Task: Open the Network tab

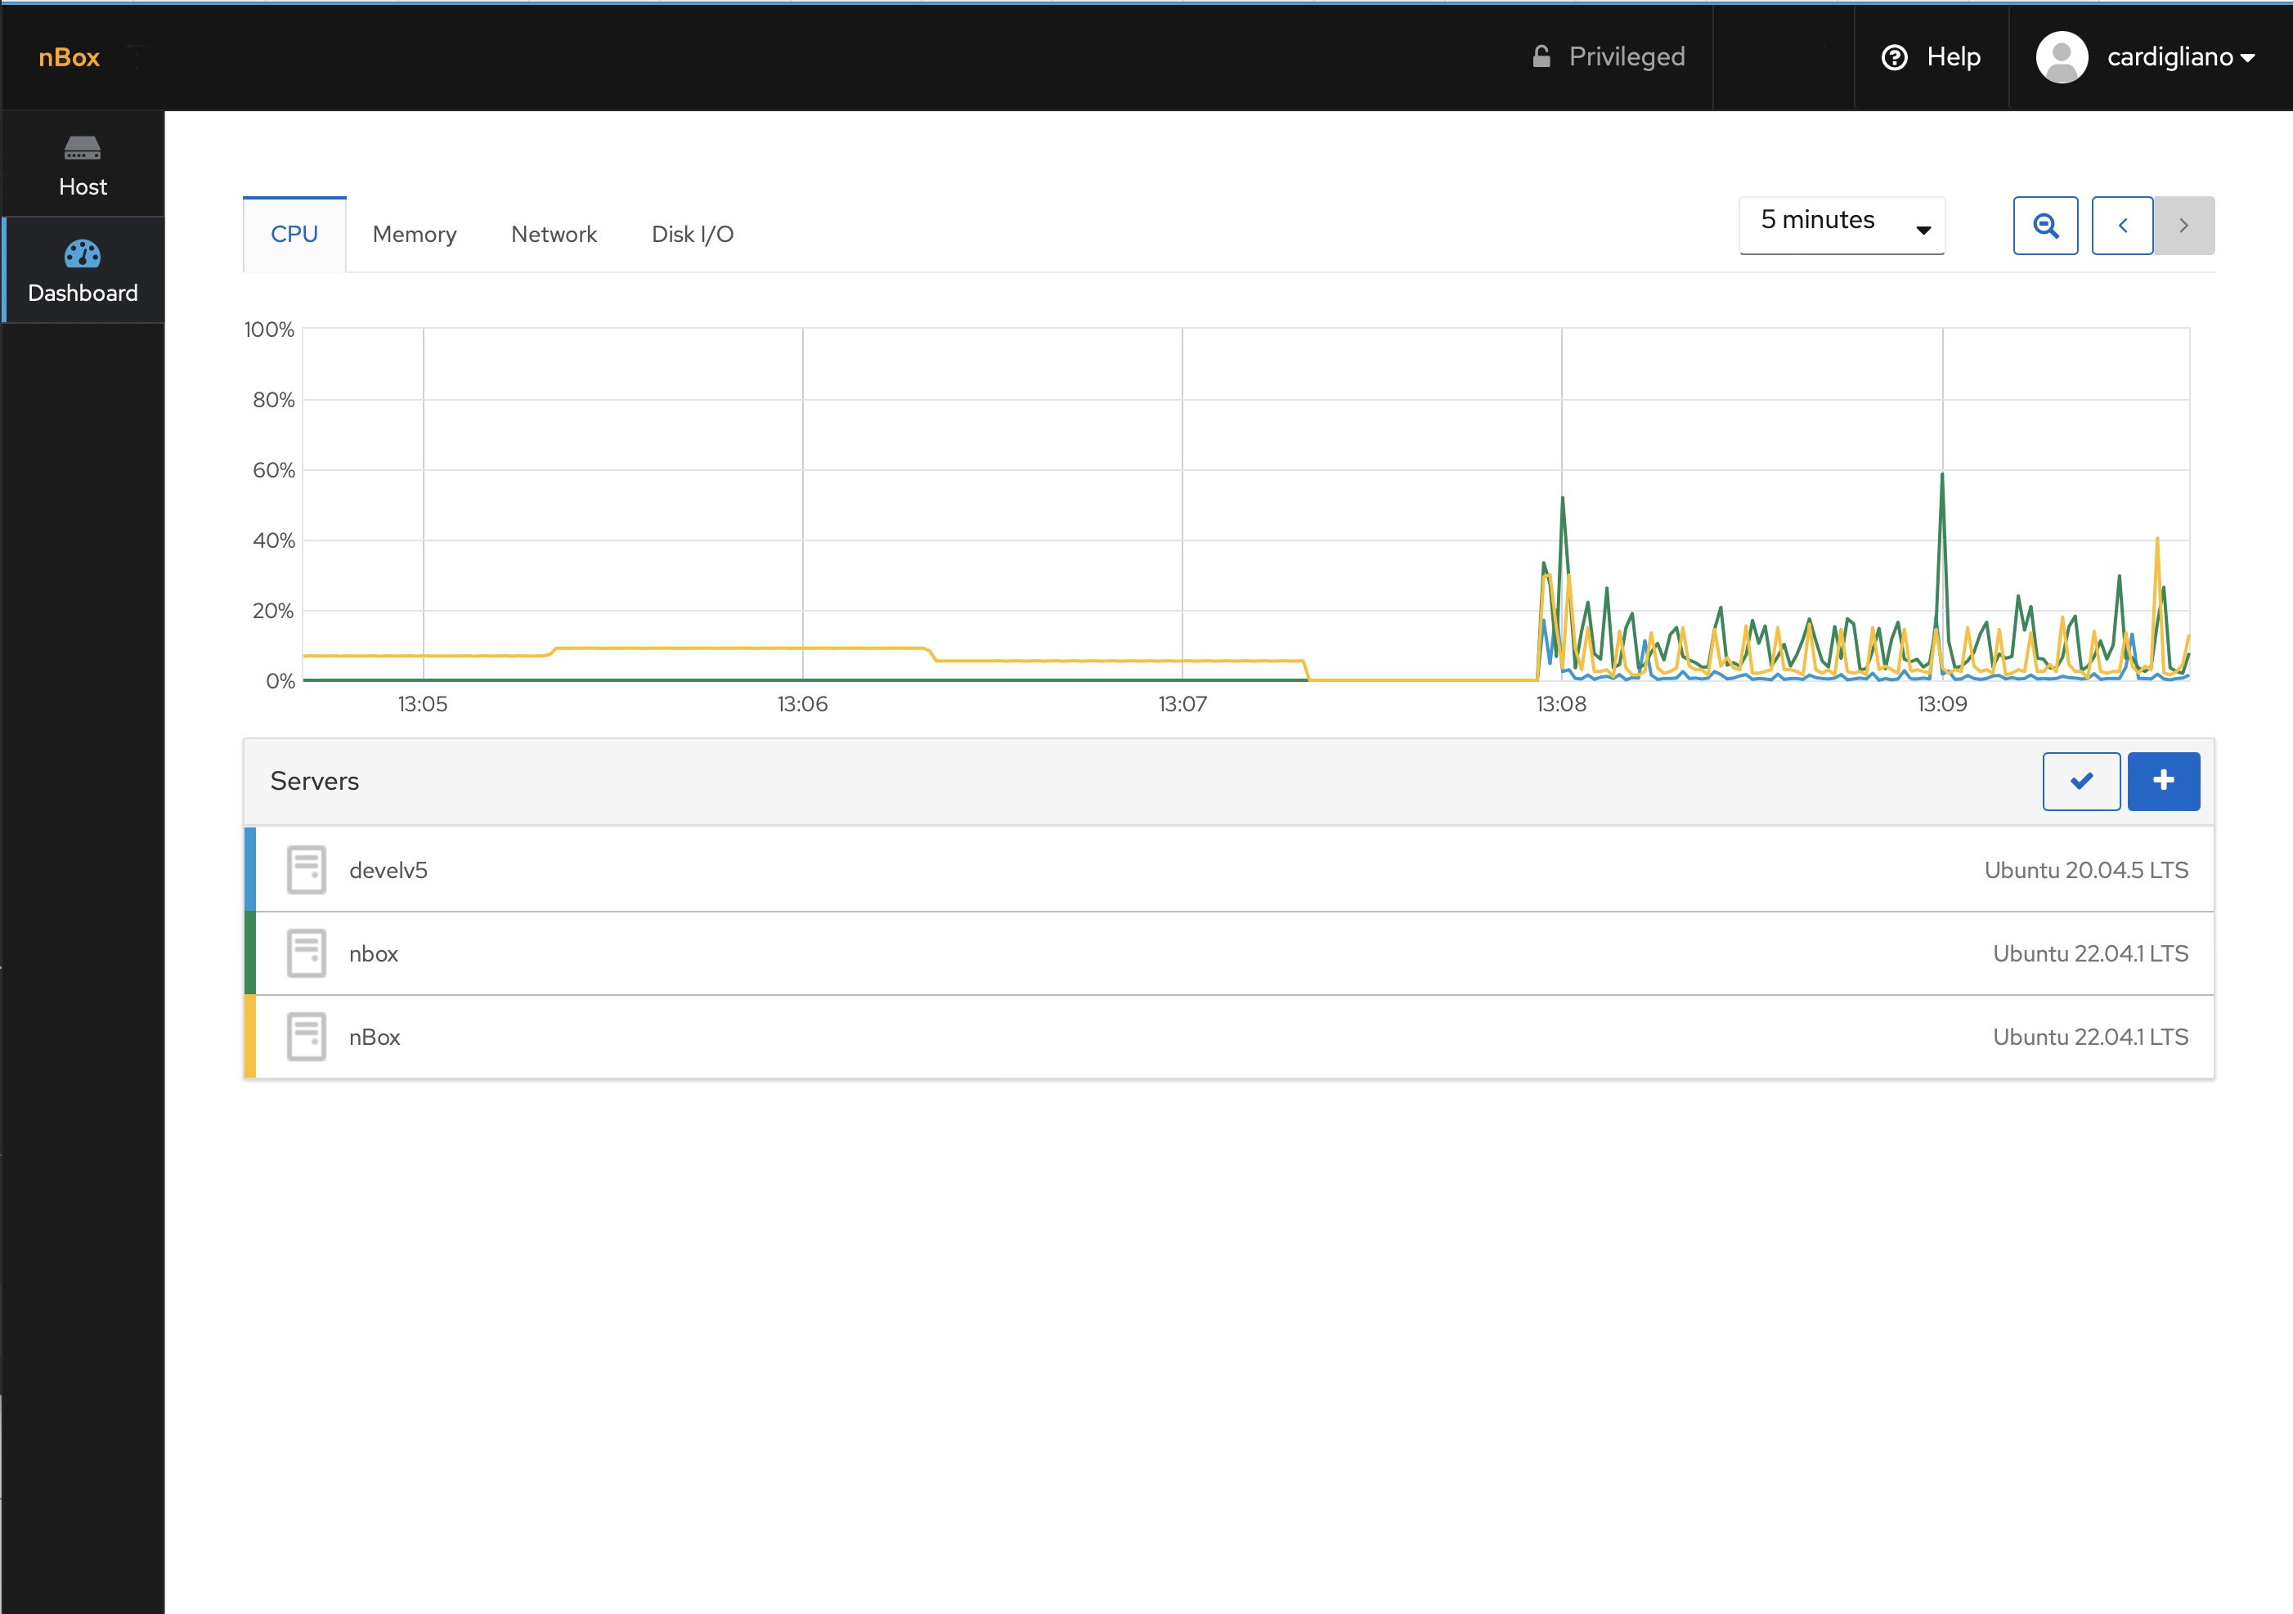Action: [554, 232]
